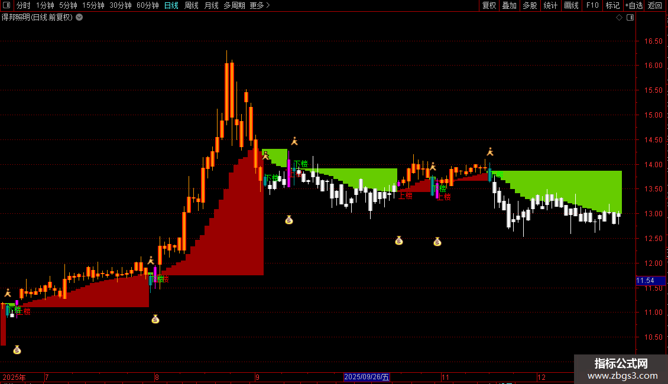Click the 10.50 price axis label

coord(653,337)
